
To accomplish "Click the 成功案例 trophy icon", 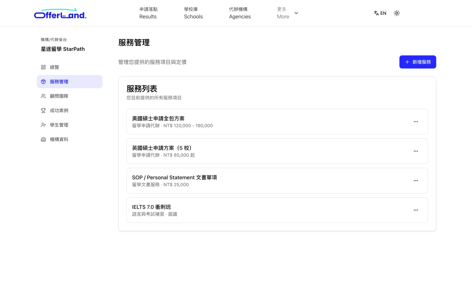I will coord(43,111).
